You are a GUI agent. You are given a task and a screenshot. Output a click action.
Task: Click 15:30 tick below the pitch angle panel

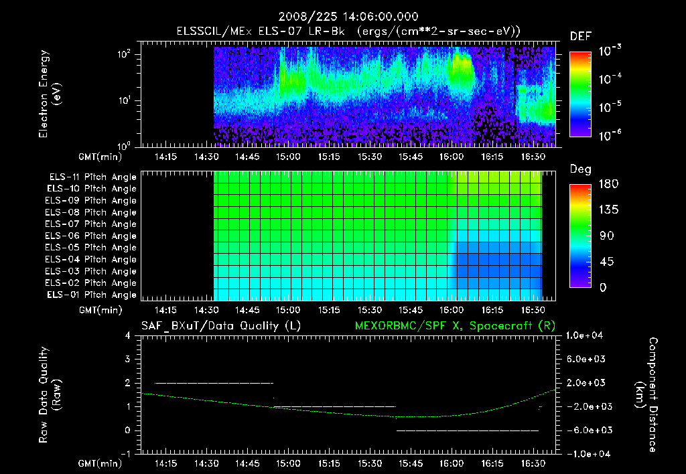(x=370, y=310)
